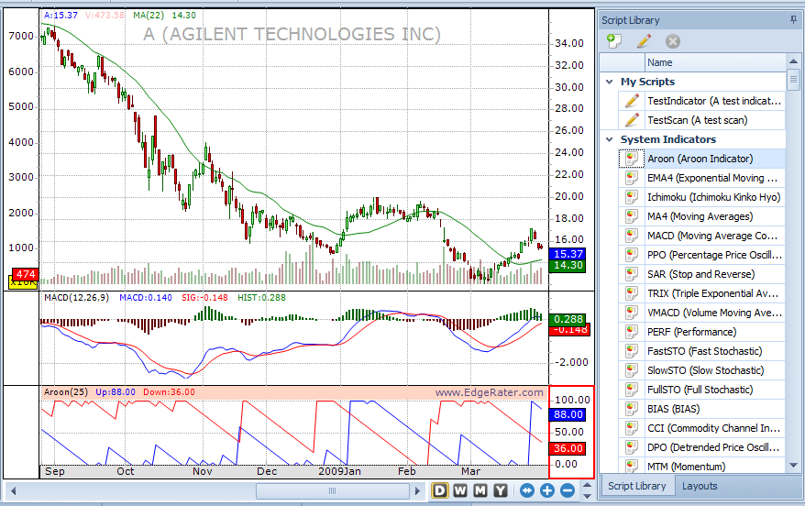Click the PPO indicator icon
Viewport: 805px width, 506px height.
pyautogui.click(x=632, y=255)
